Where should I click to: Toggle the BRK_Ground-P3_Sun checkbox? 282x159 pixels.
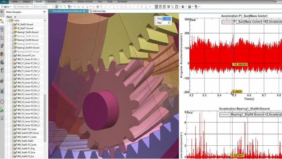[13, 56]
